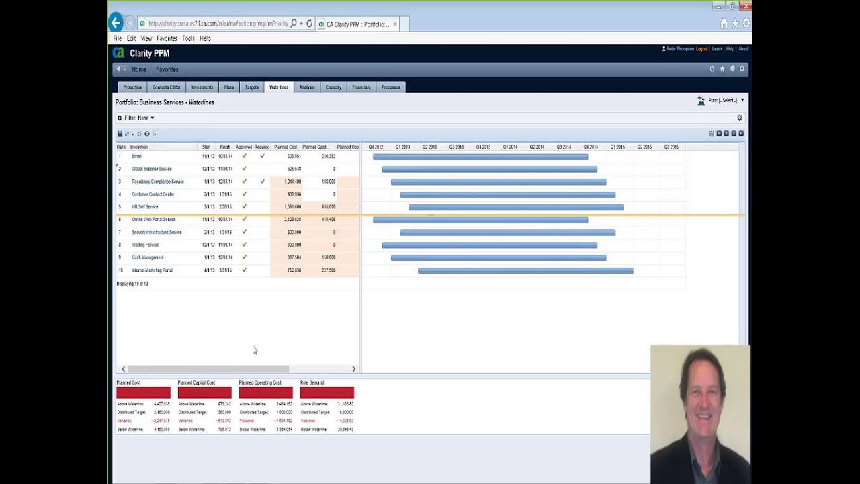Switch to the Analysis tab
The width and height of the screenshot is (860, 484).
click(x=307, y=87)
